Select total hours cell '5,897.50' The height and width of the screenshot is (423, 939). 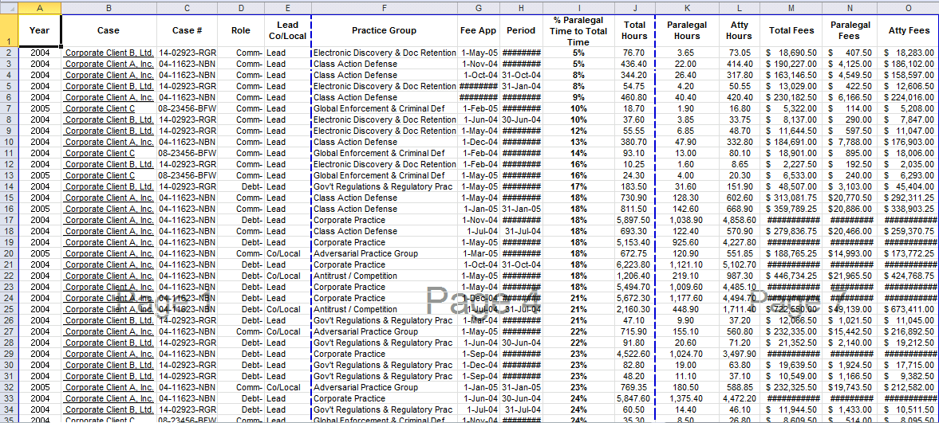pos(635,220)
